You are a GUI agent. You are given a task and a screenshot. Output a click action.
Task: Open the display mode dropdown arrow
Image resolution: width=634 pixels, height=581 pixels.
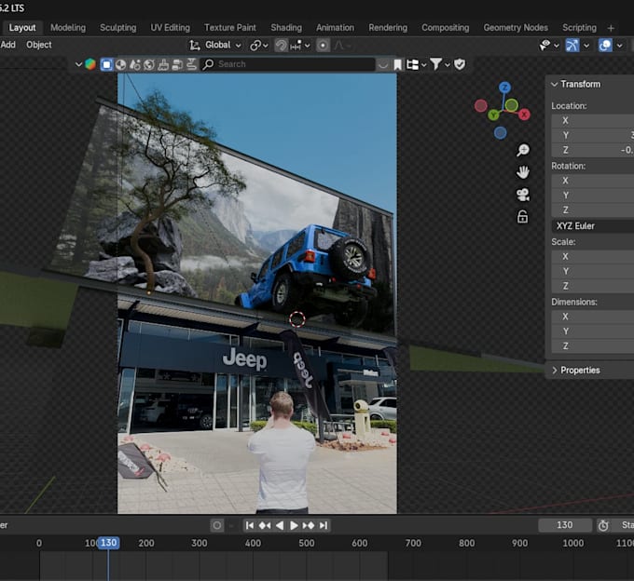click(x=423, y=64)
